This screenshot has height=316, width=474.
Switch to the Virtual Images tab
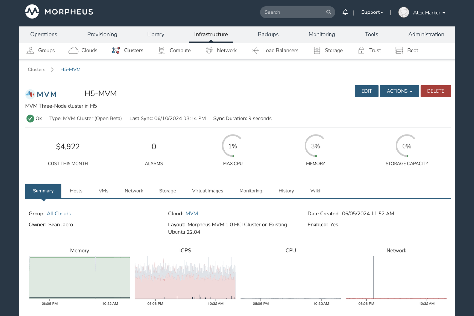tap(208, 191)
